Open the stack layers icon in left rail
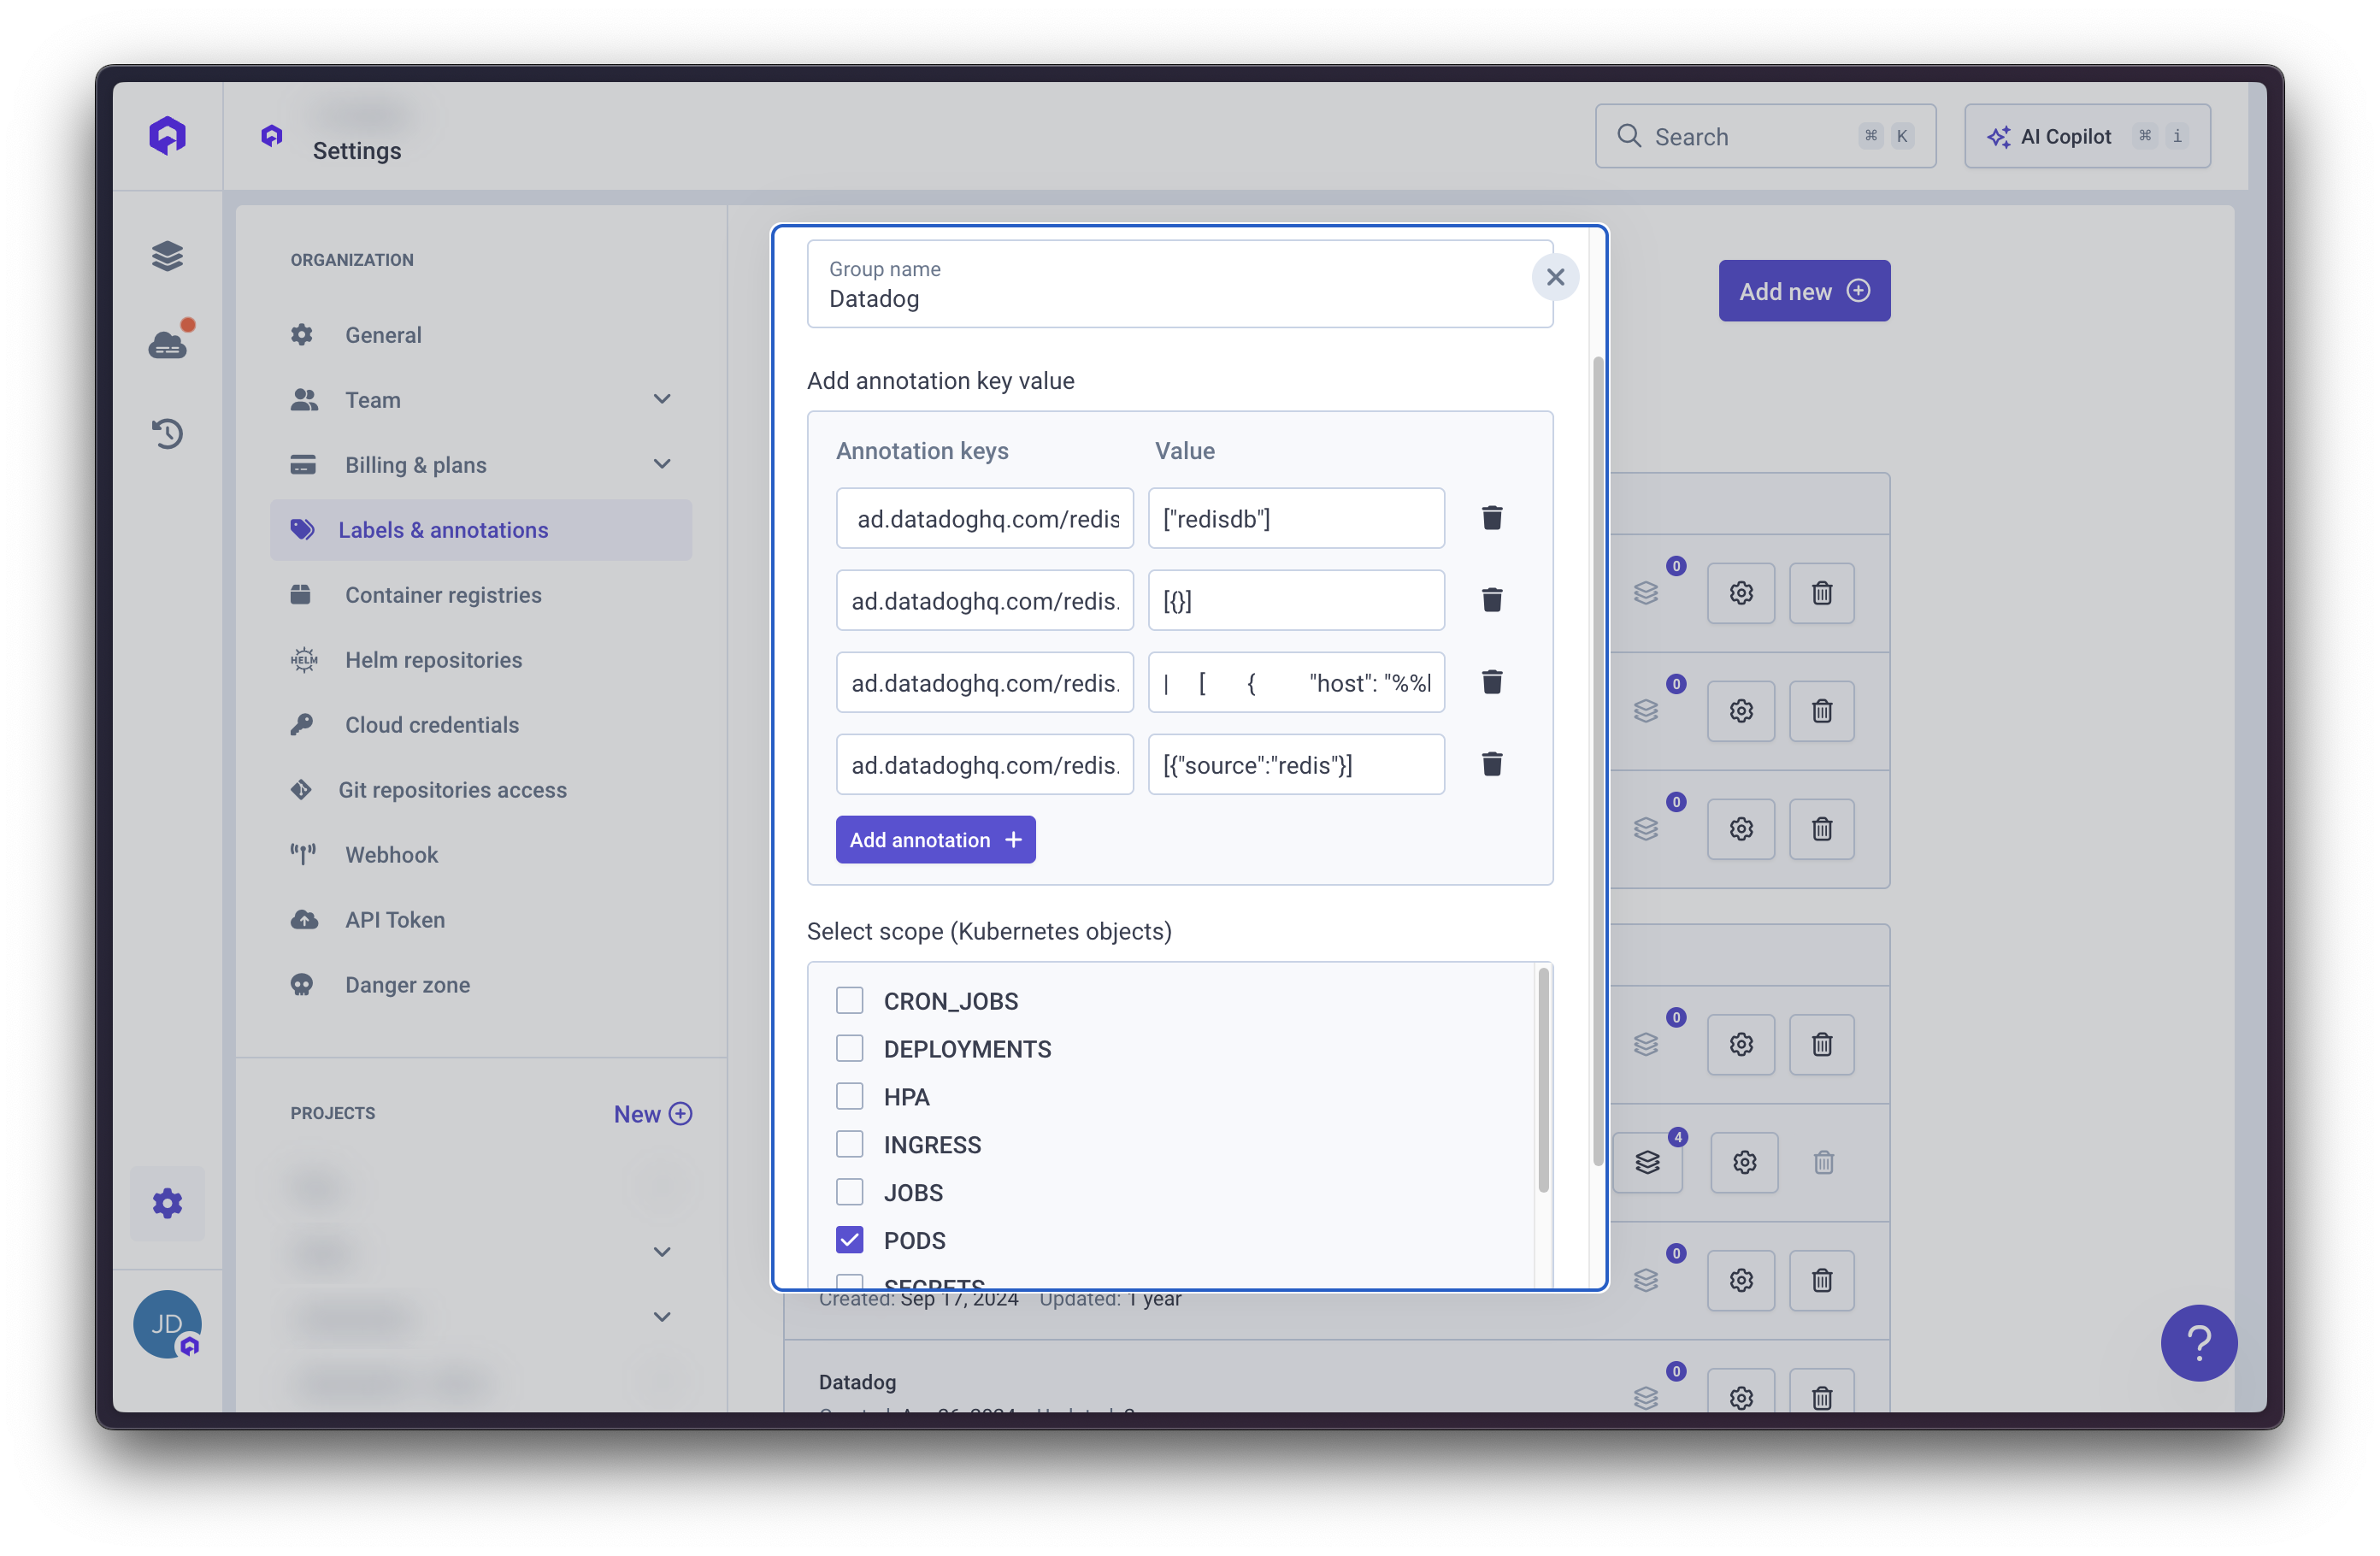 167,256
